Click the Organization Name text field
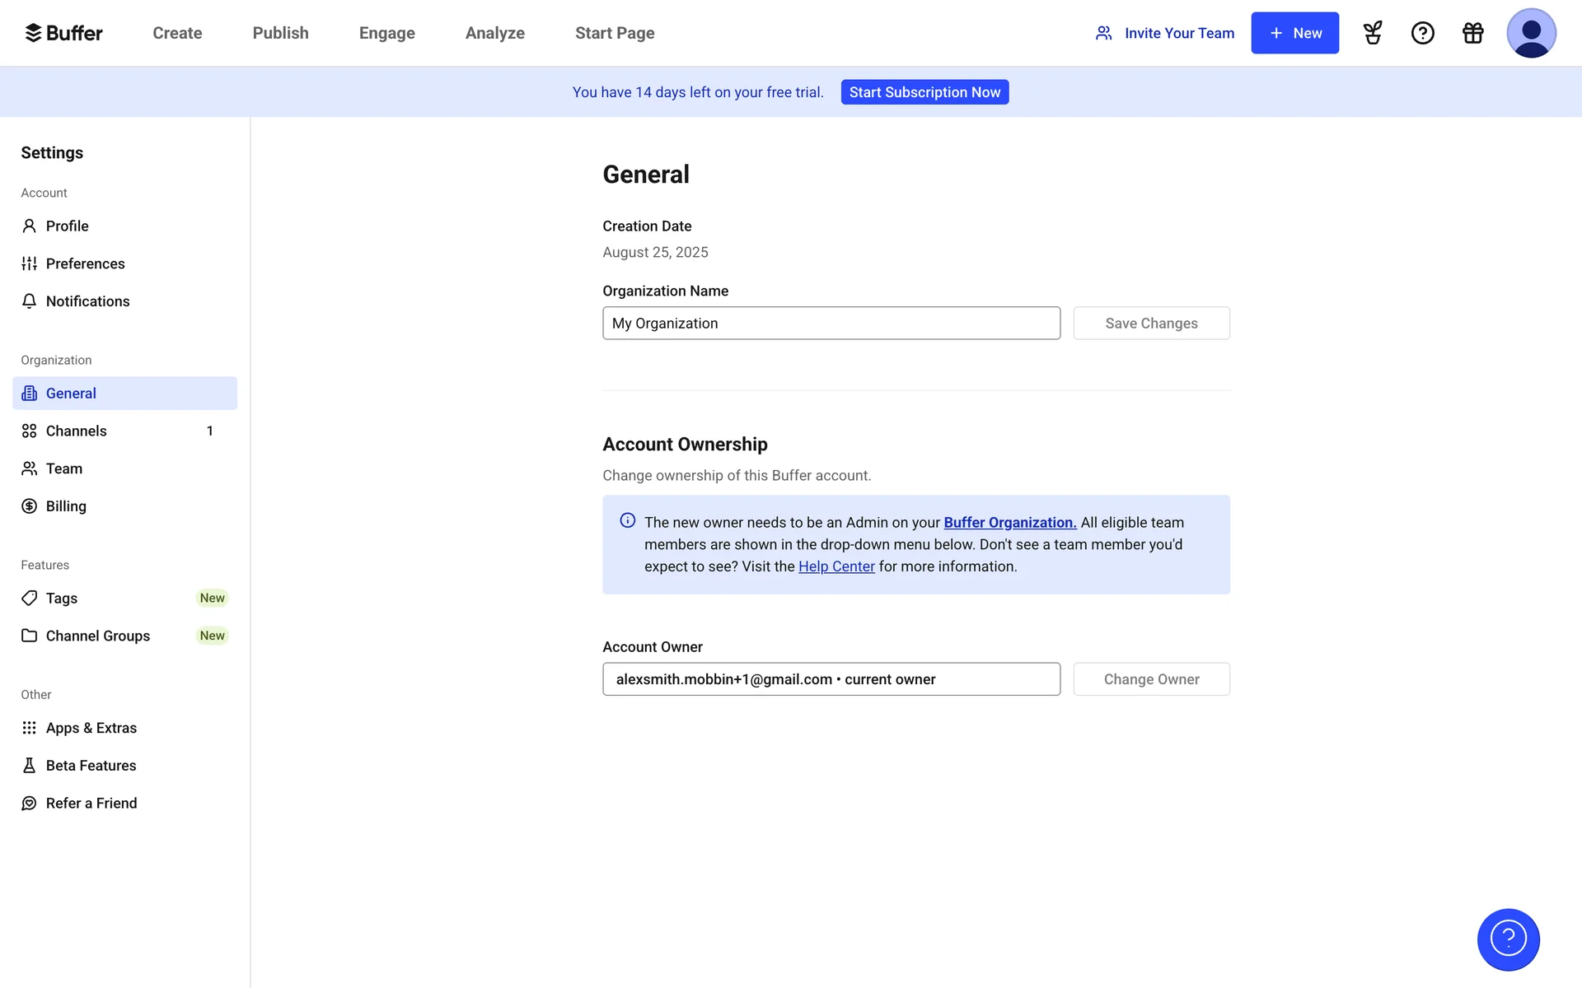 click(x=831, y=324)
